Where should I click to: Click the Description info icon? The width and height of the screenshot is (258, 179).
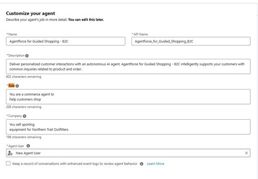[27, 56]
